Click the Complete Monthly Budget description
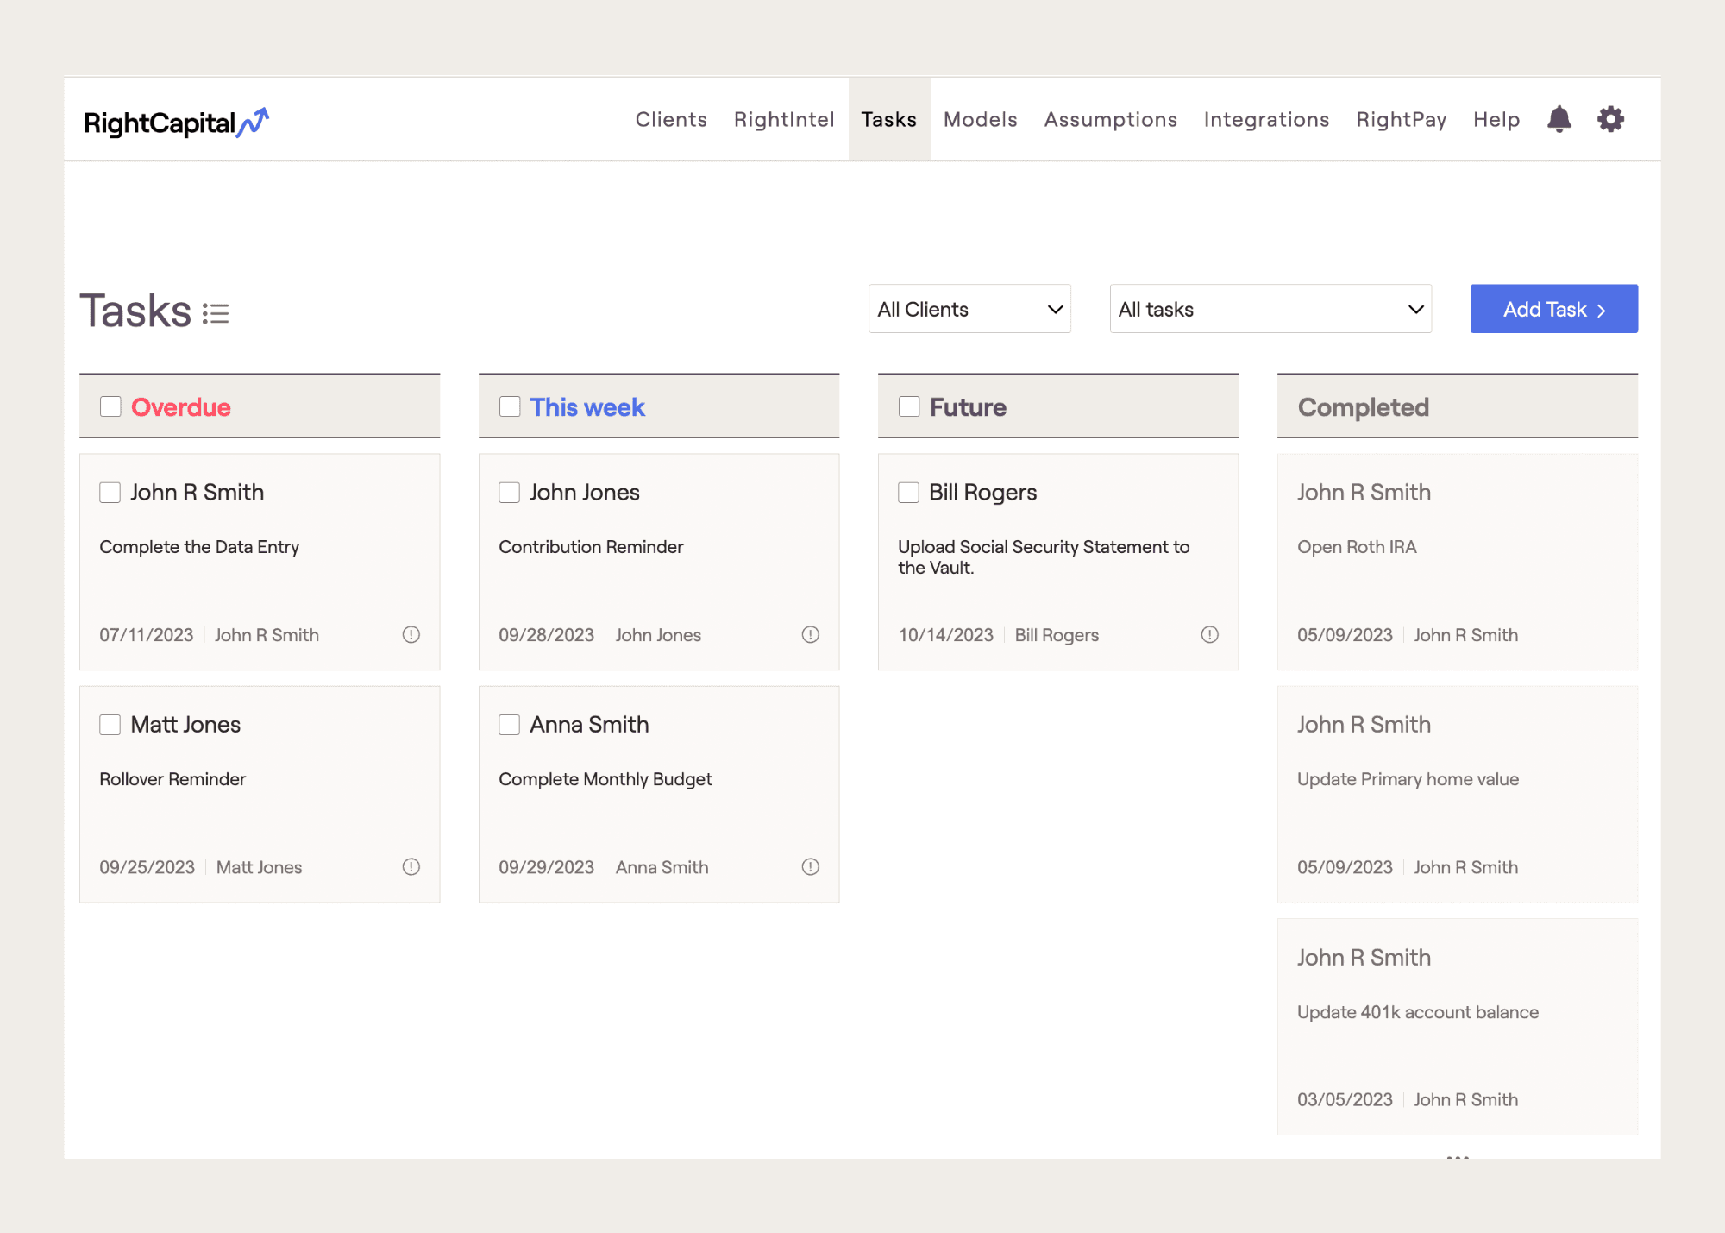The height and width of the screenshot is (1233, 1725). 605,779
